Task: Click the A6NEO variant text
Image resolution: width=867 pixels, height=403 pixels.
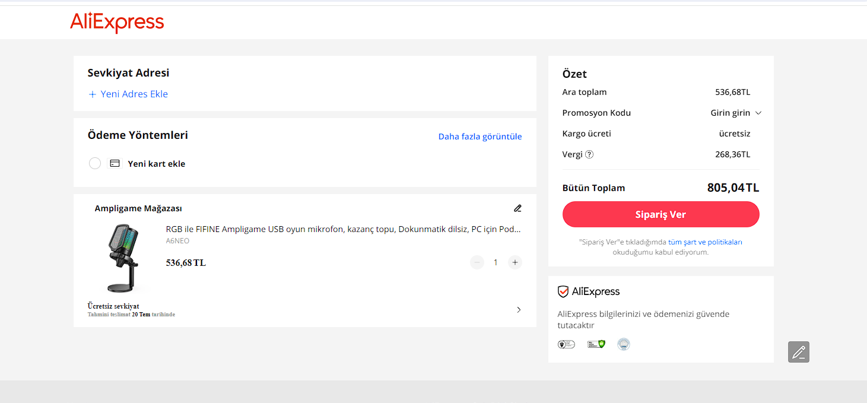Action: click(x=177, y=241)
